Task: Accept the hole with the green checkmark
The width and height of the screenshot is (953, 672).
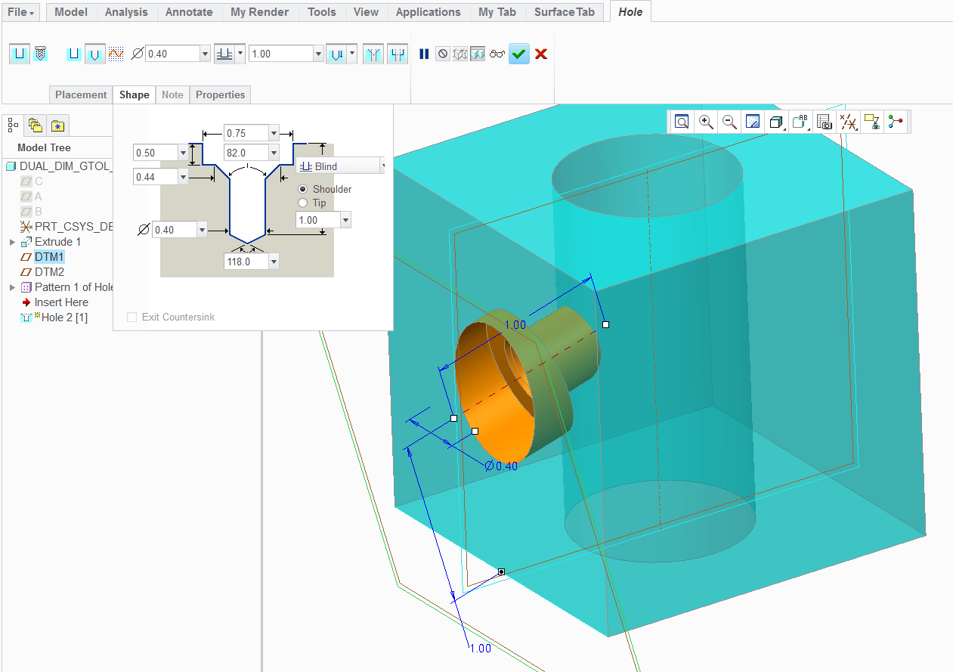Action: click(518, 54)
